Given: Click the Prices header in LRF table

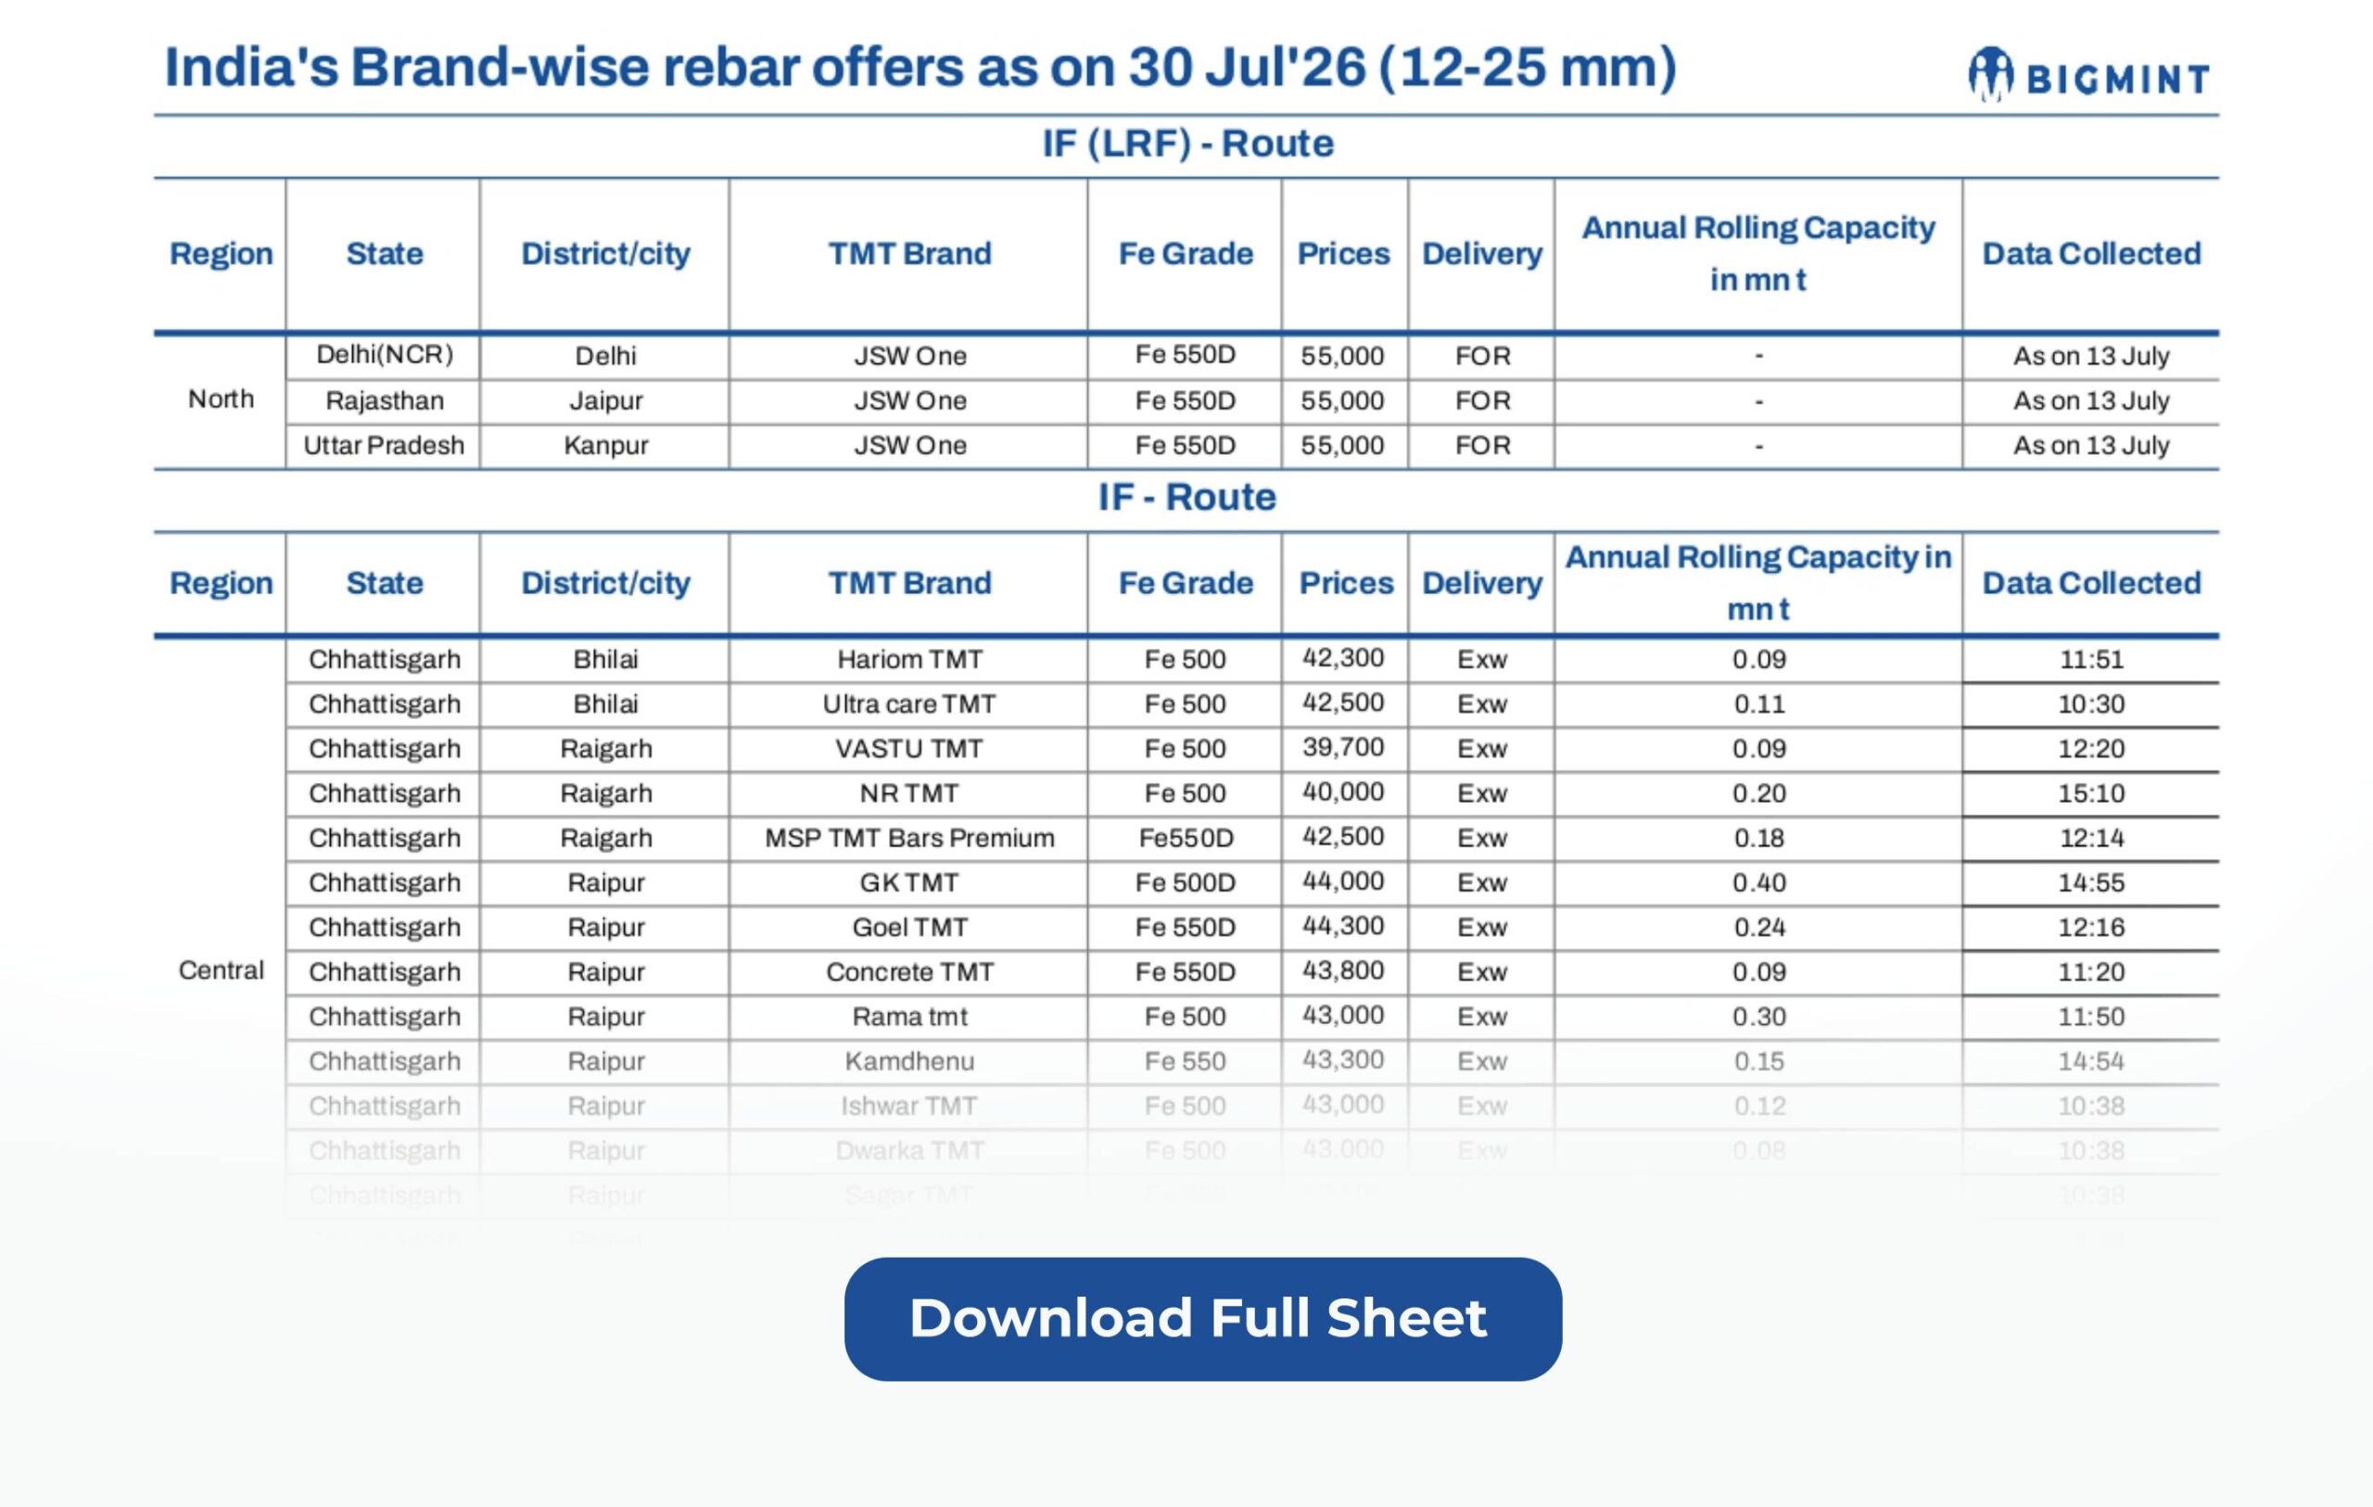Looking at the screenshot, I should (1343, 253).
